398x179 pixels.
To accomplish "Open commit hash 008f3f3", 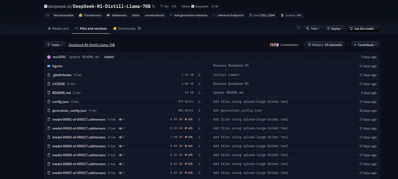I will [109, 57].
